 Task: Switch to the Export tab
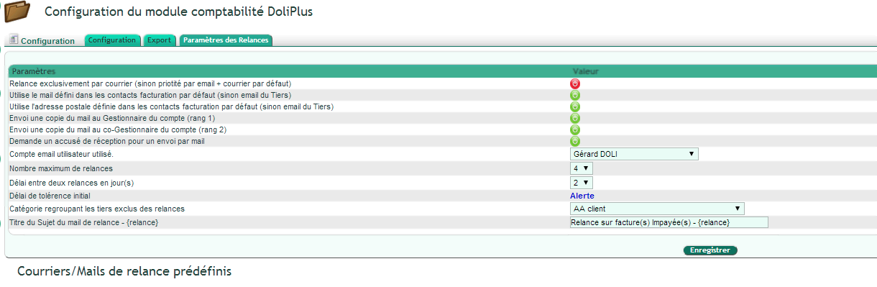click(x=159, y=40)
